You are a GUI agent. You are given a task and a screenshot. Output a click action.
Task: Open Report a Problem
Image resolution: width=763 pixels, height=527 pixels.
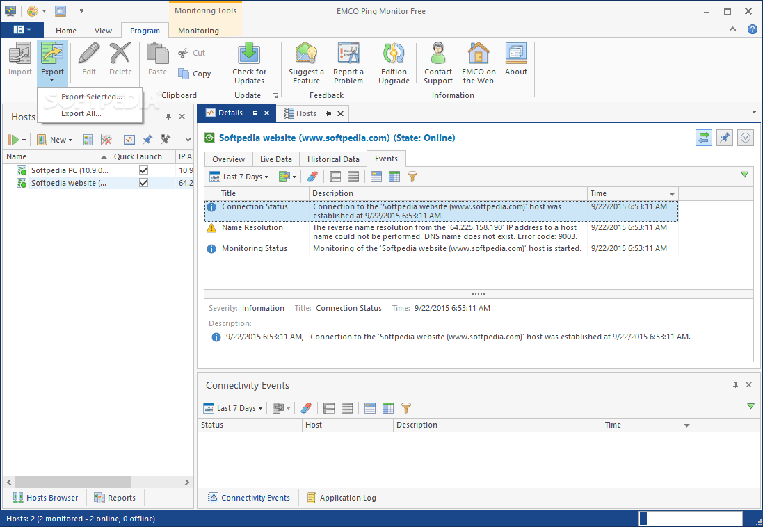(348, 63)
